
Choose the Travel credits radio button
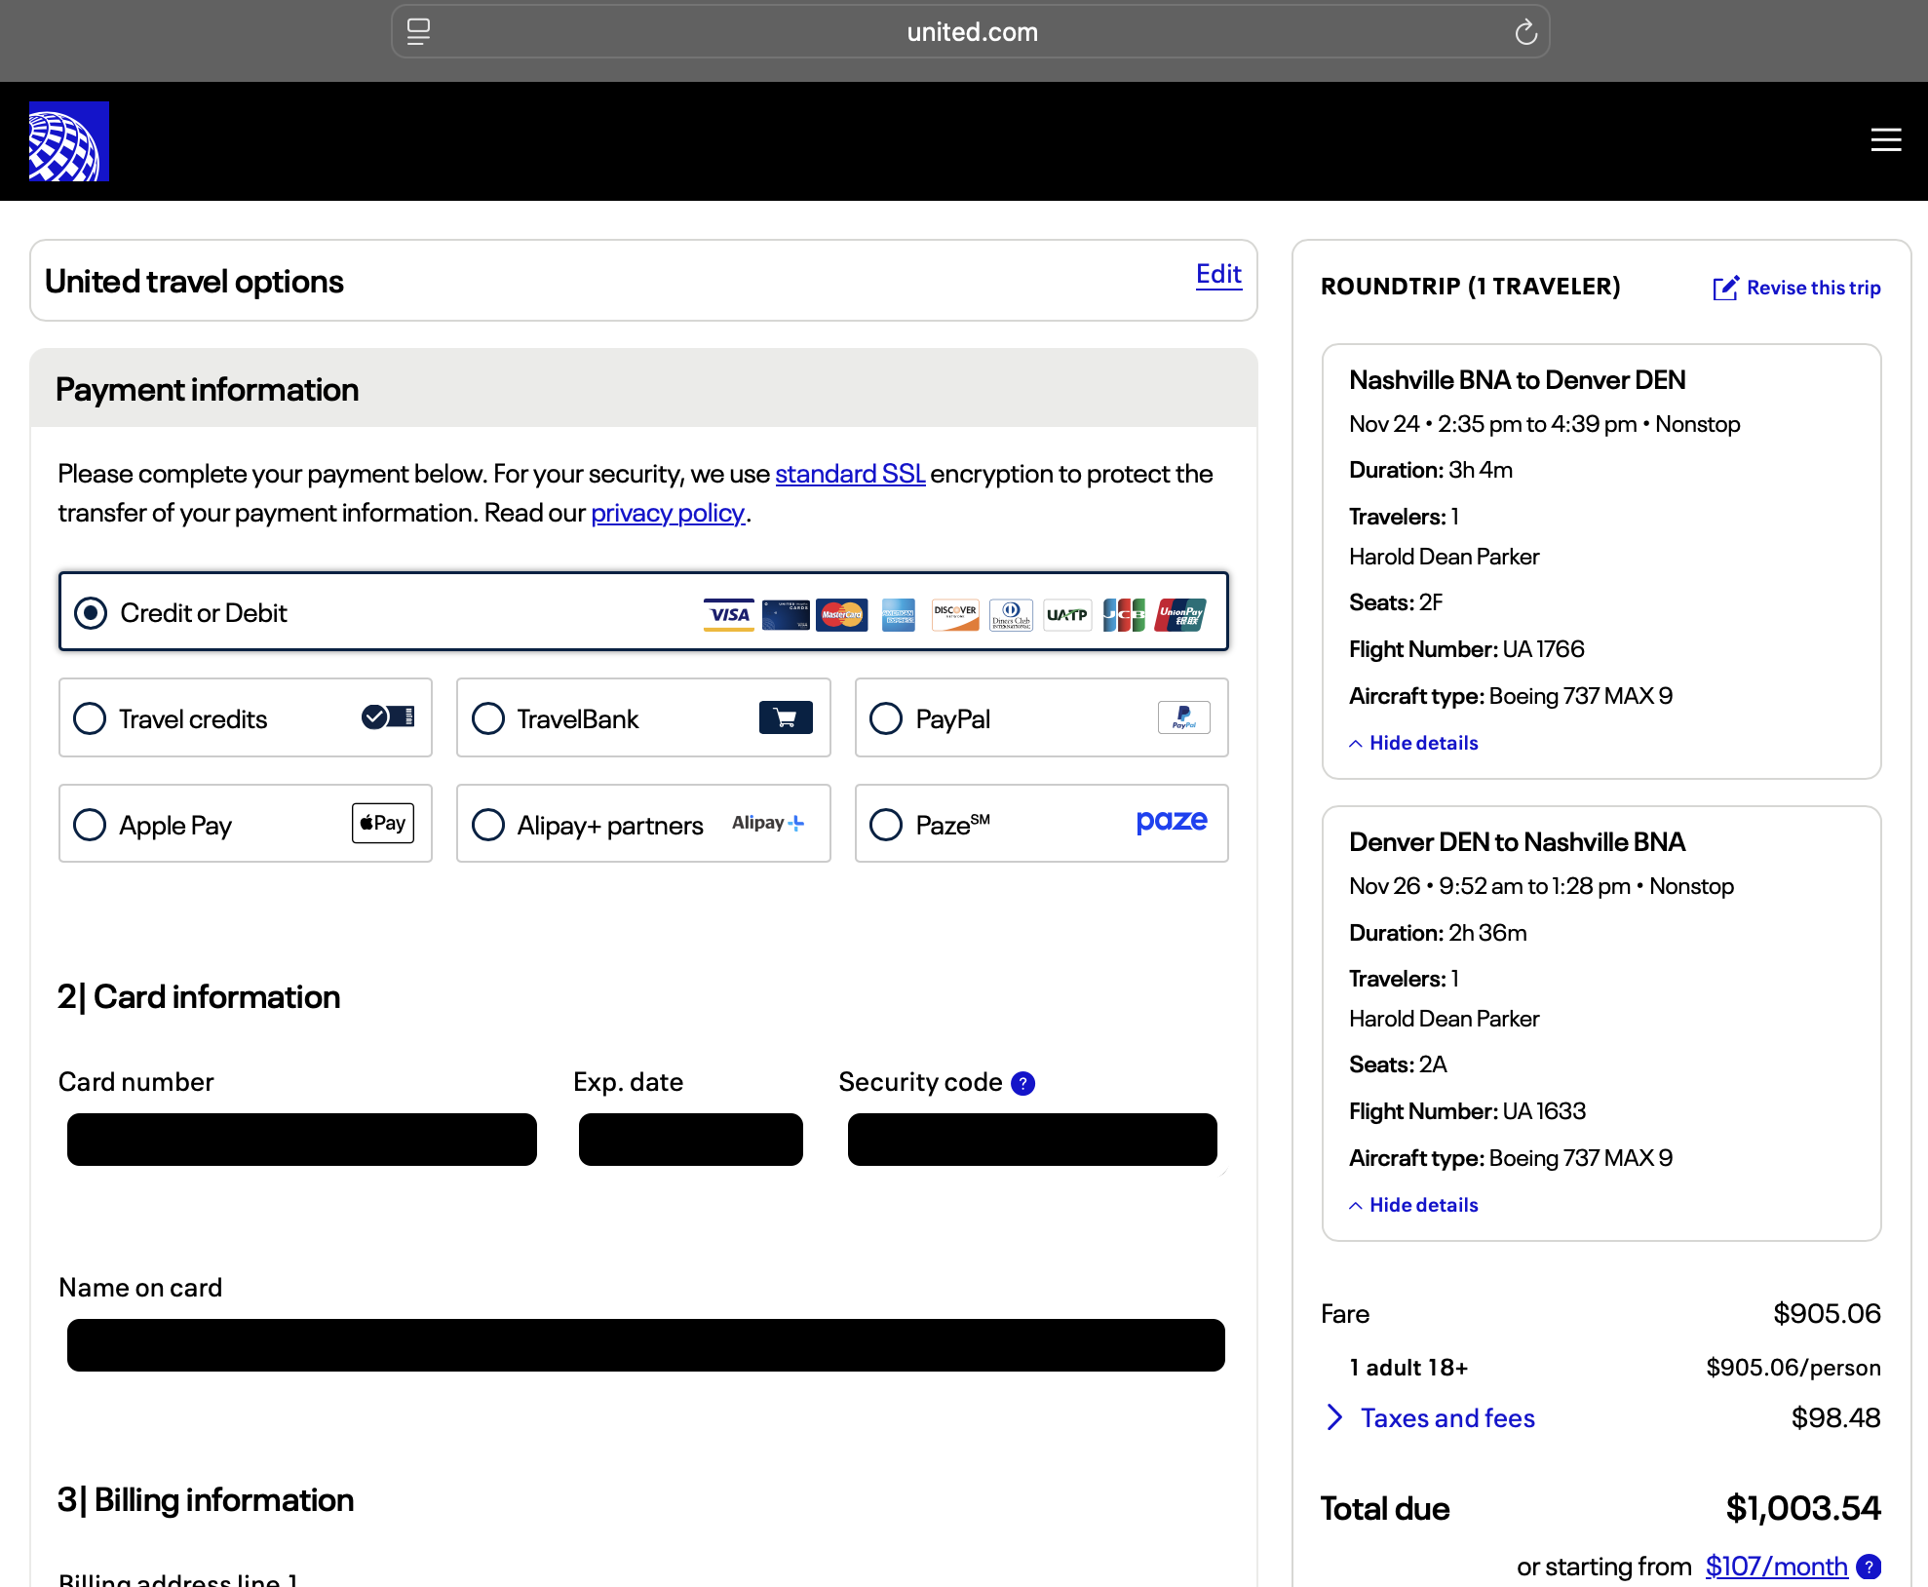coord(90,718)
